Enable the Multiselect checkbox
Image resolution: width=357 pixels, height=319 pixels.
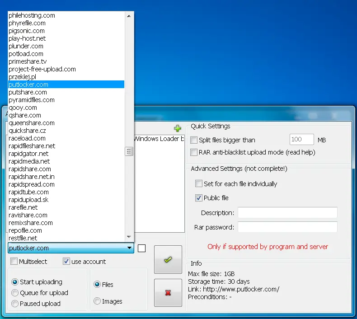click(14, 262)
